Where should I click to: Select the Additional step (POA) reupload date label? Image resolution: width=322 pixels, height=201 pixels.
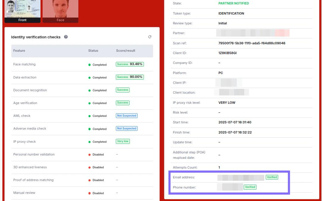(189, 155)
